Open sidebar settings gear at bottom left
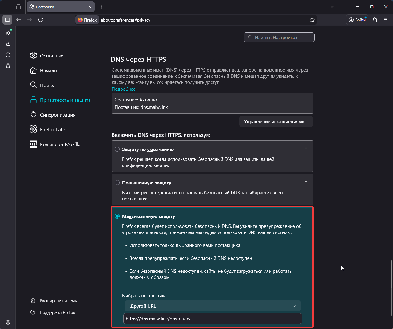Screen dimensions: 393x329 click(x=8, y=322)
